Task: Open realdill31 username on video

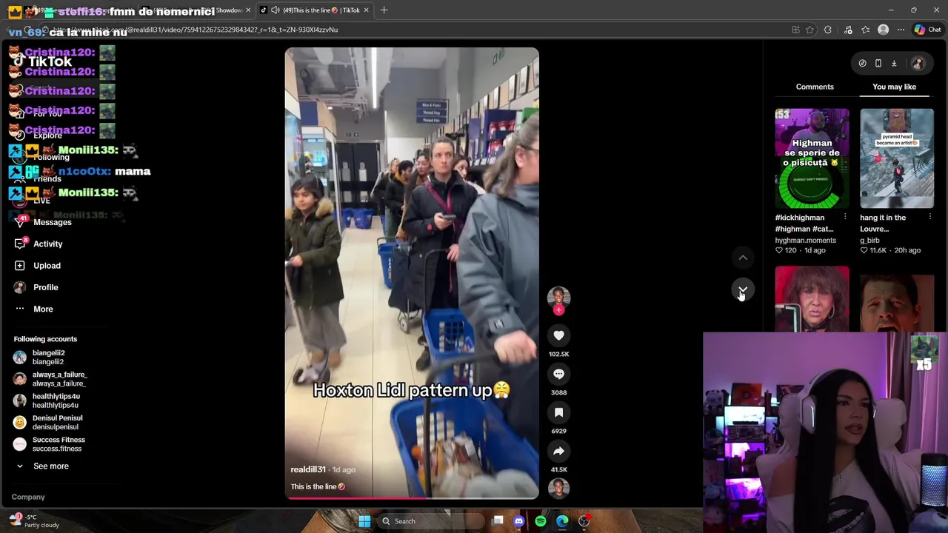Action: point(308,469)
